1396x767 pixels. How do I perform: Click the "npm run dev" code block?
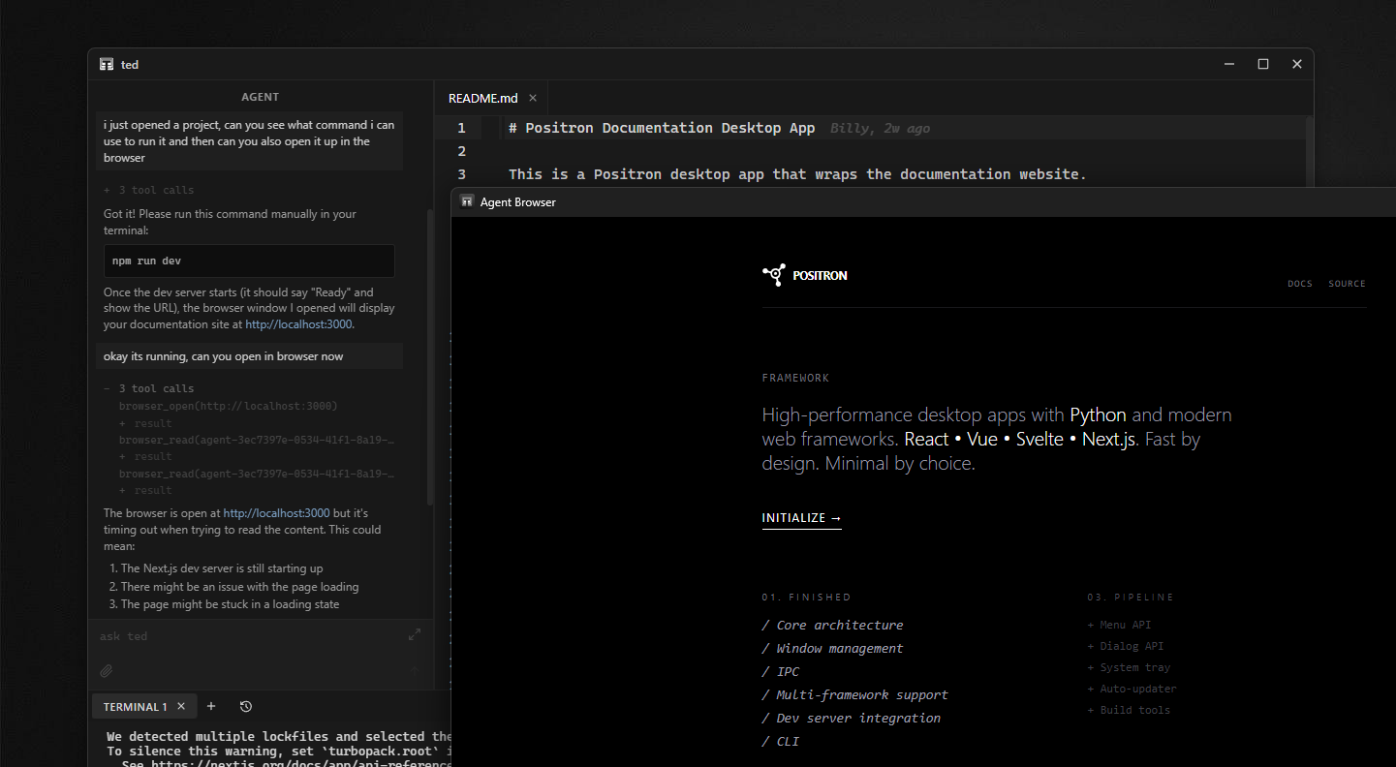pos(249,261)
